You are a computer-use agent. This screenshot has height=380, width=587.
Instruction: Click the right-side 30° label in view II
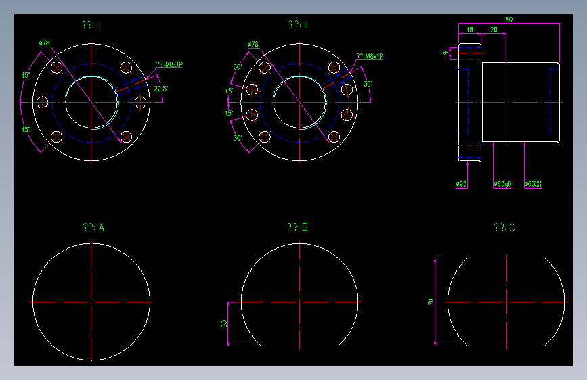coord(368,84)
